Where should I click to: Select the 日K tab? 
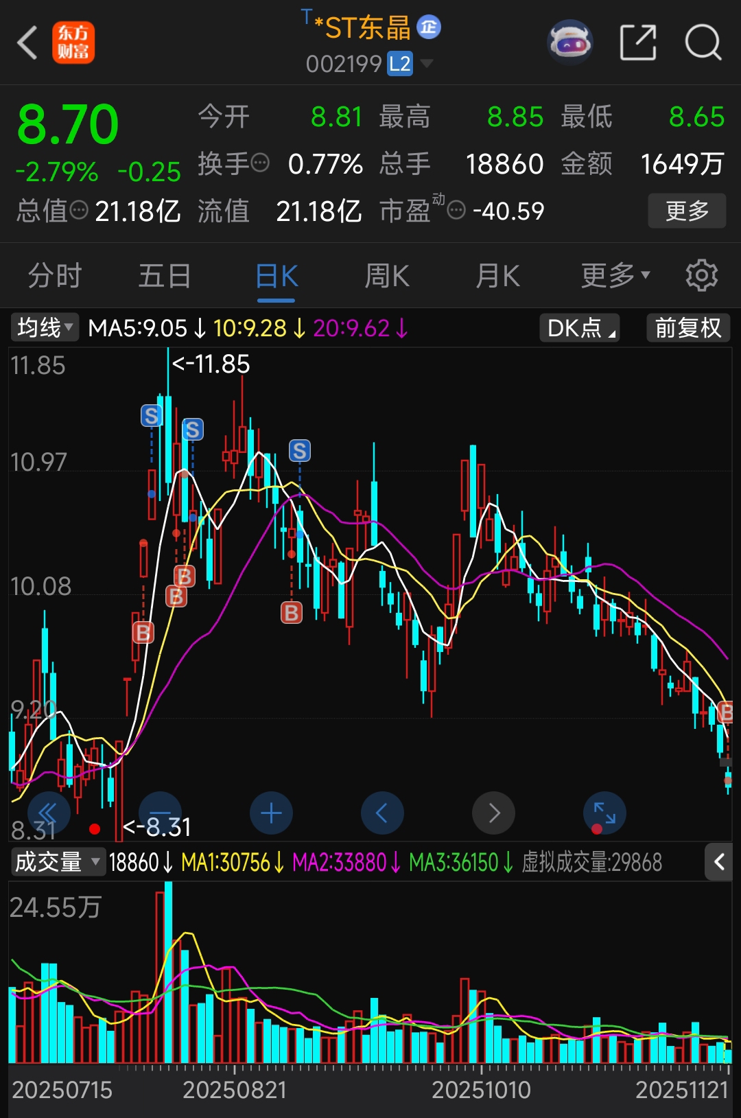[x=277, y=276]
